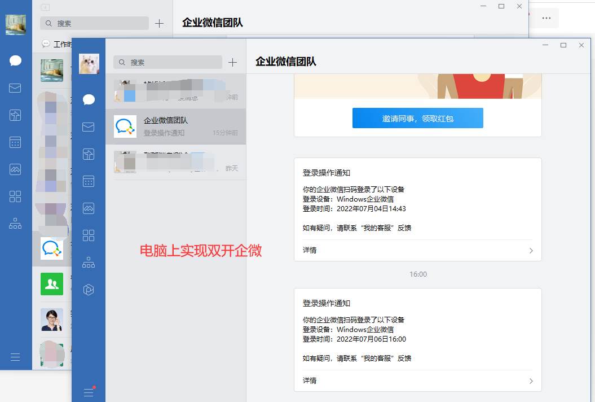Open 详情 of 07月04日 login notice

tap(310, 250)
